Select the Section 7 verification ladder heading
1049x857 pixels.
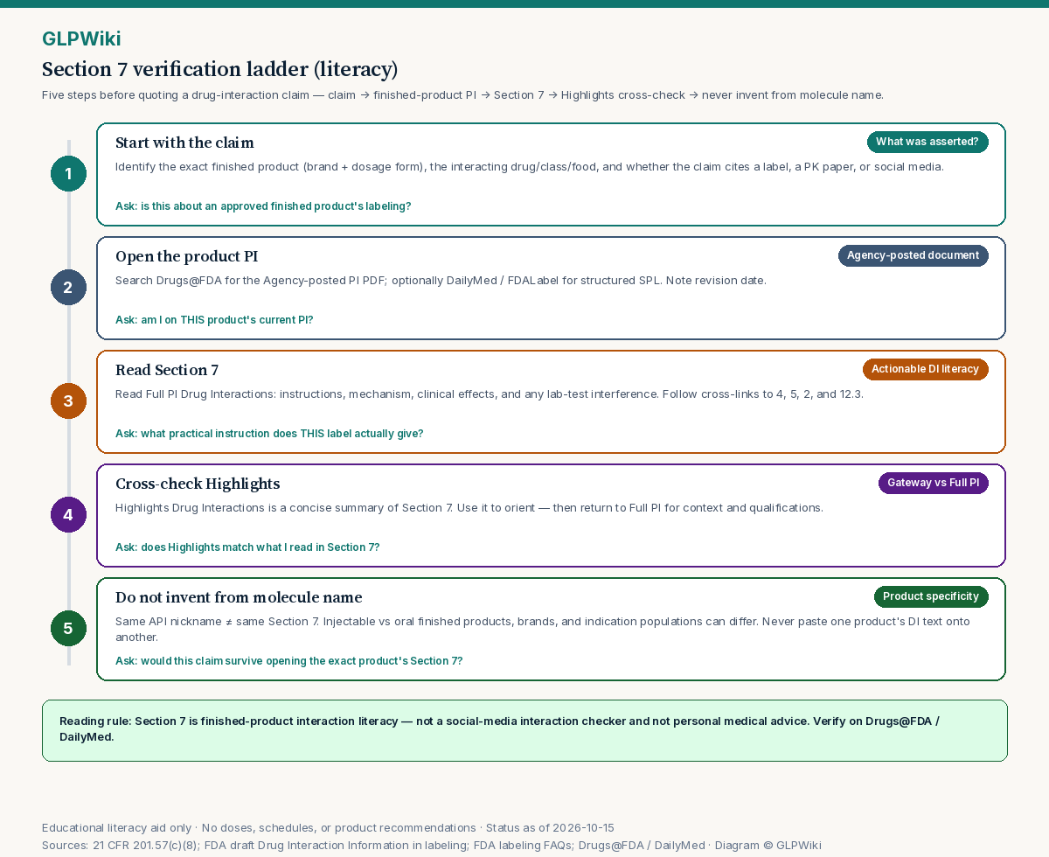[219, 69]
